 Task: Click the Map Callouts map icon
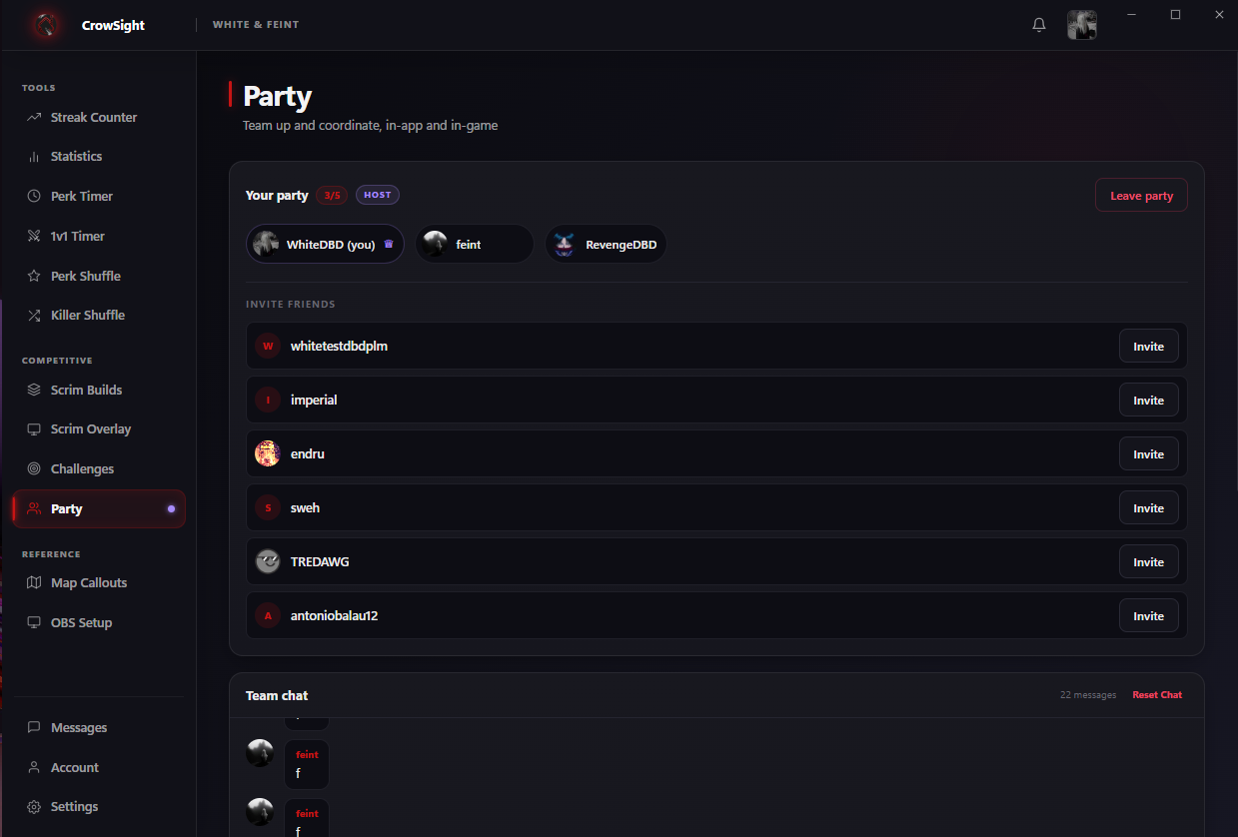[x=34, y=582]
